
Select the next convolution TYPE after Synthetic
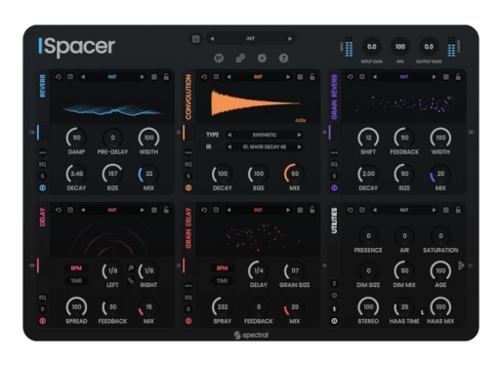tap(299, 135)
